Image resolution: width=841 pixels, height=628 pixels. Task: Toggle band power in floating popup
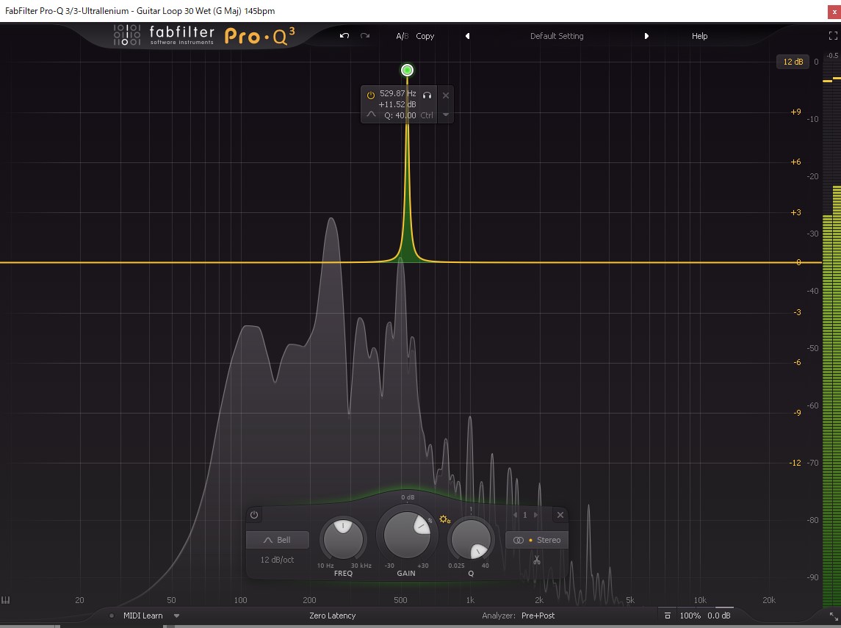pos(370,95)
